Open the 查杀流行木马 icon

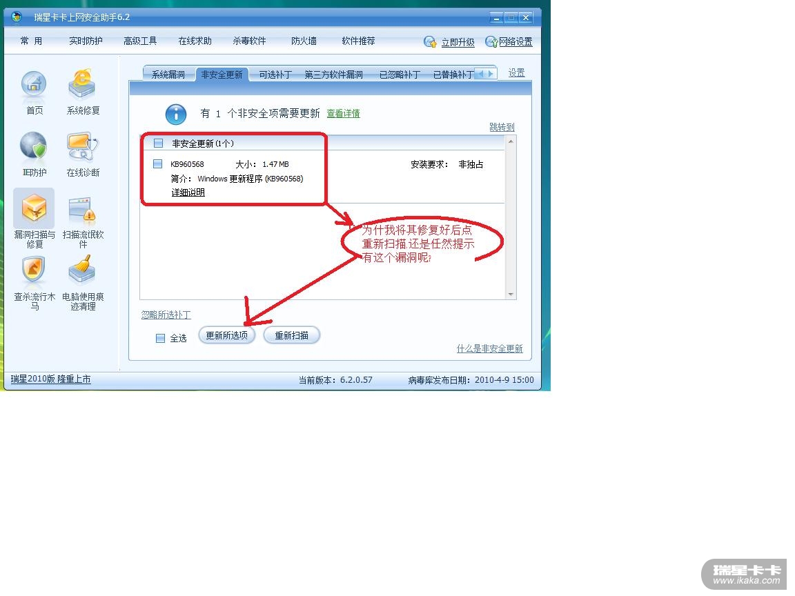[33, 270]
